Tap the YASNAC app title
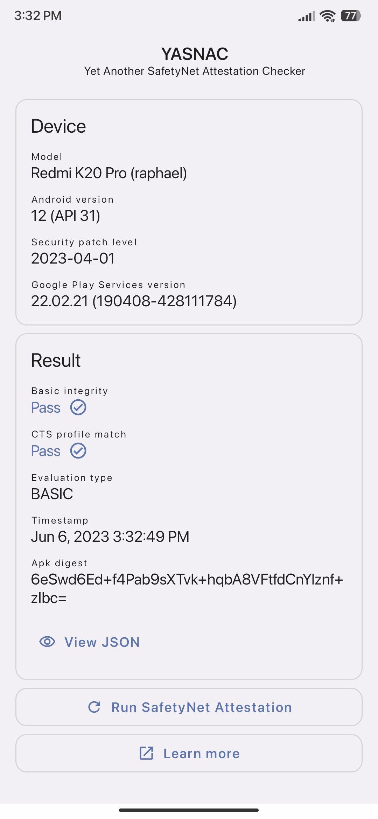Viewport: 378px width, 819px height. pos(195,54)
